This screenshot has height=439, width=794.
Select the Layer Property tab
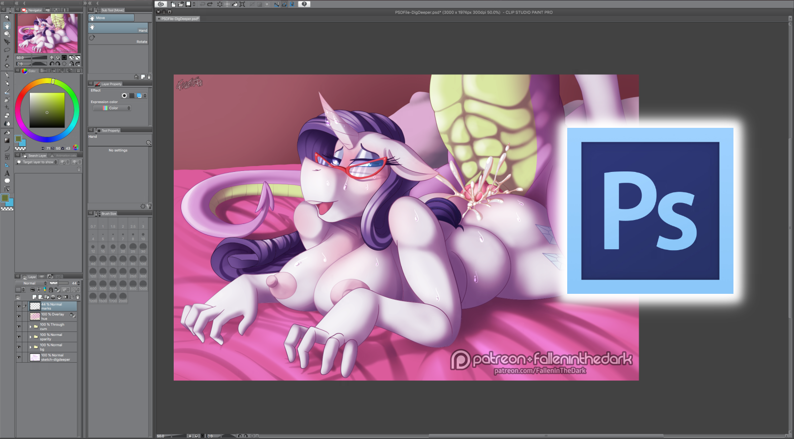(x=108, y=84)
